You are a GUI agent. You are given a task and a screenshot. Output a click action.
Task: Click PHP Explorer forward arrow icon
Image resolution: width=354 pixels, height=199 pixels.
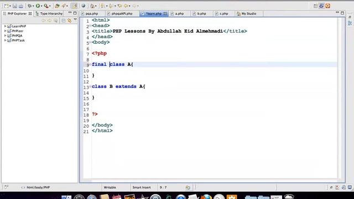(x=49, y=21)
